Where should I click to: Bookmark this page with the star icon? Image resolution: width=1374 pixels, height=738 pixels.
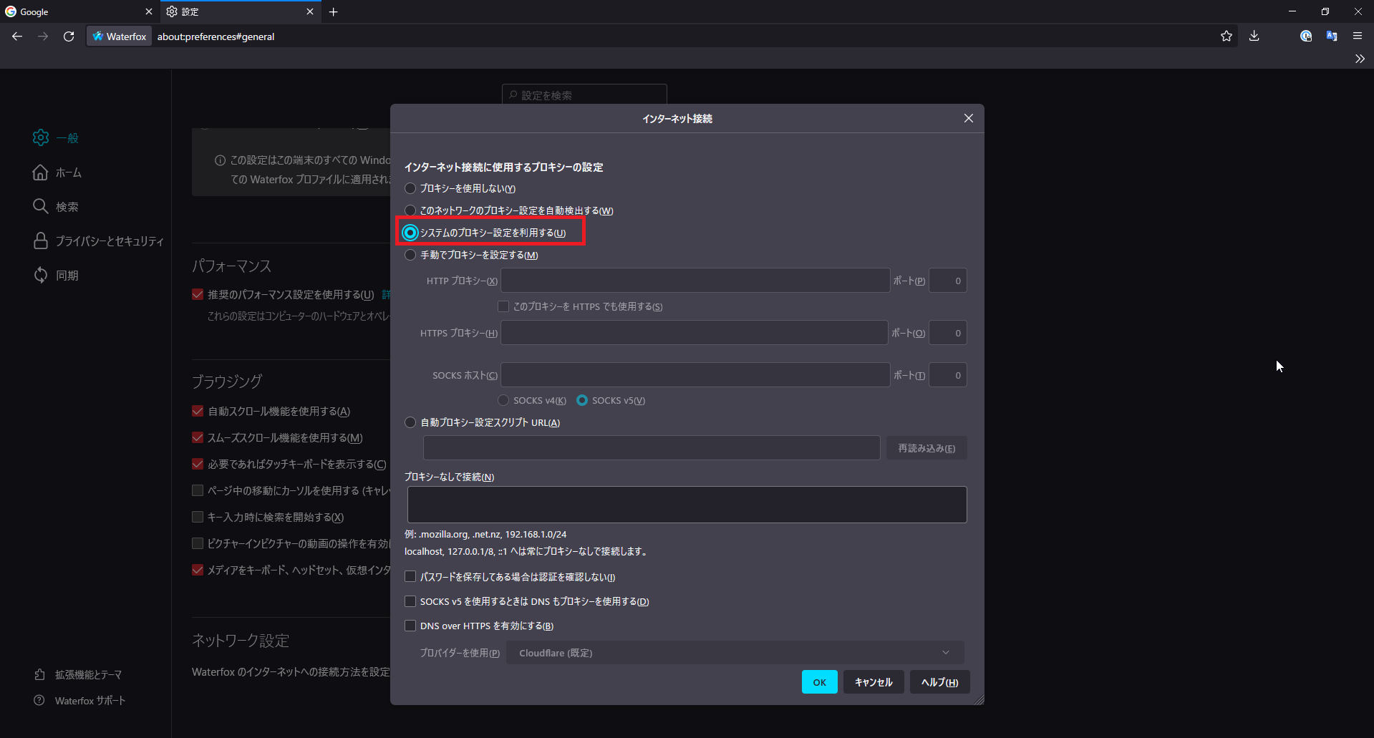(1227, 37)
